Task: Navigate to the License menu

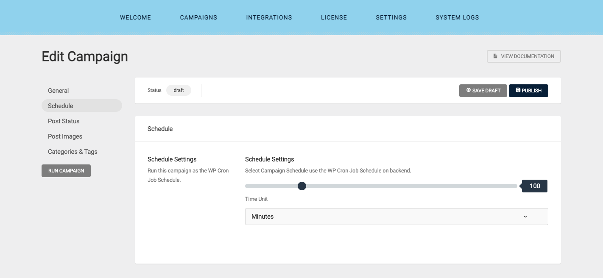Action: pos(334,17)
